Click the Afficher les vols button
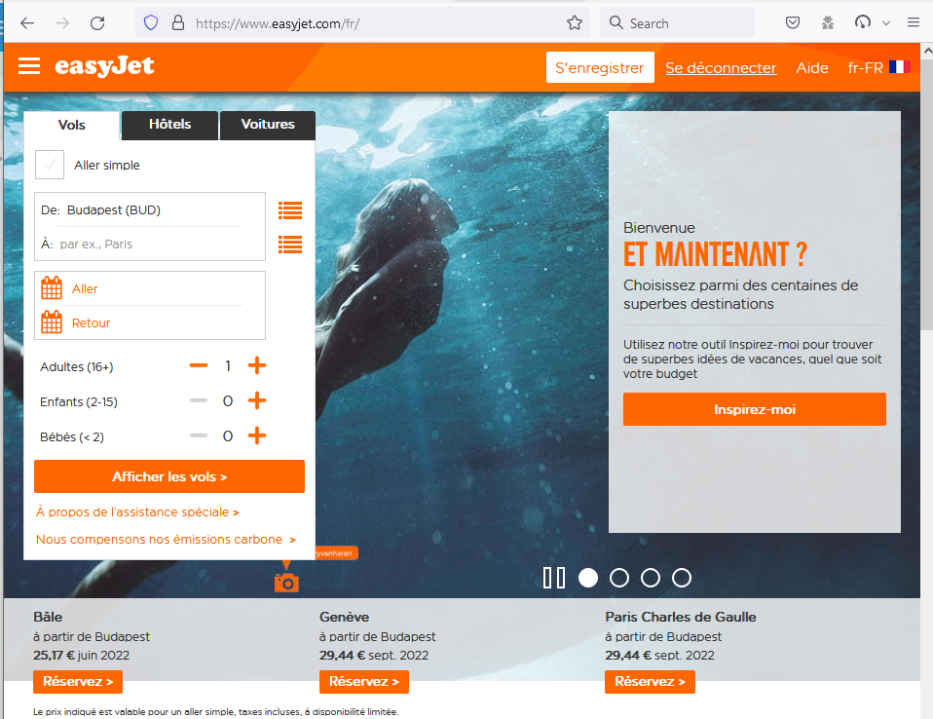The image size is (933, 719). click(x=169, y=476)
